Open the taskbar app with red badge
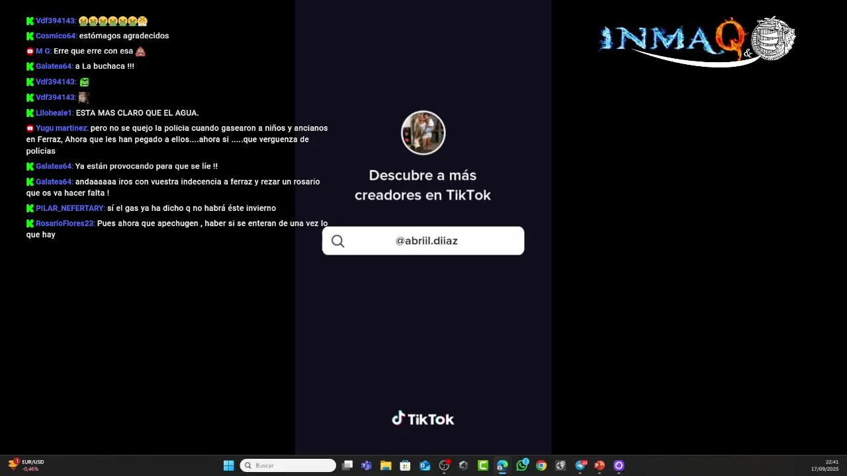847x476 pixels. click(x=444, y=465)
